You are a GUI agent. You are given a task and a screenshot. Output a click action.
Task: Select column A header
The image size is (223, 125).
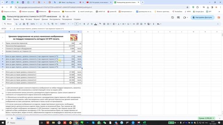(34, 32)
